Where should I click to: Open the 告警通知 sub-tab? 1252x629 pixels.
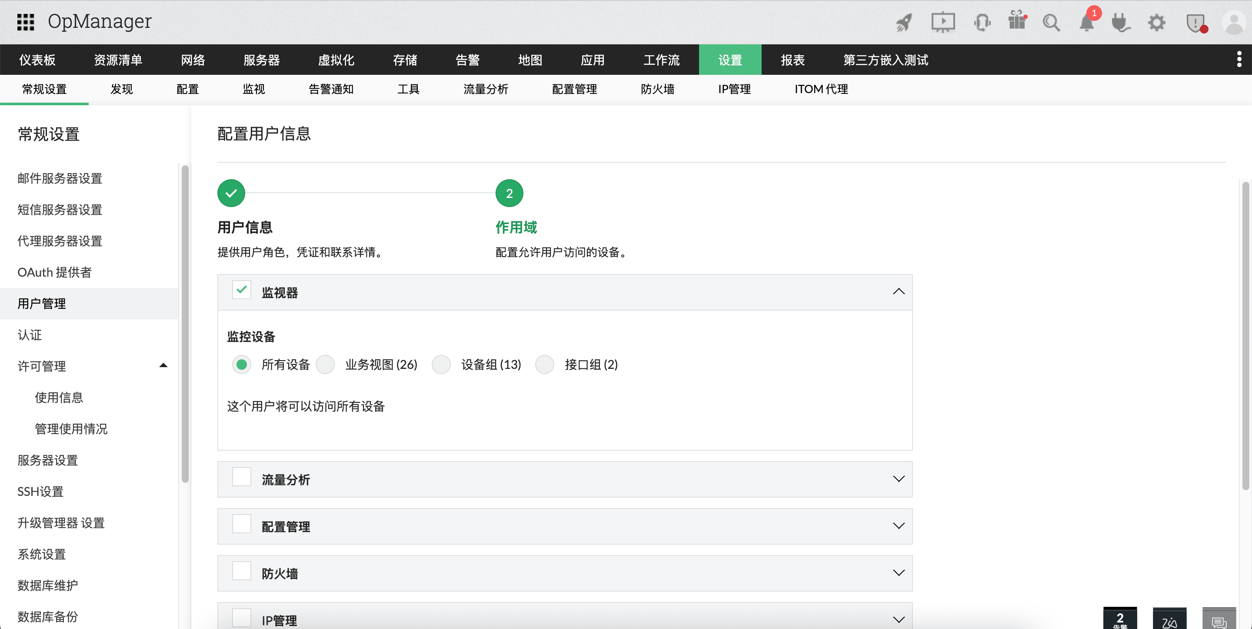tap(330, 89)
